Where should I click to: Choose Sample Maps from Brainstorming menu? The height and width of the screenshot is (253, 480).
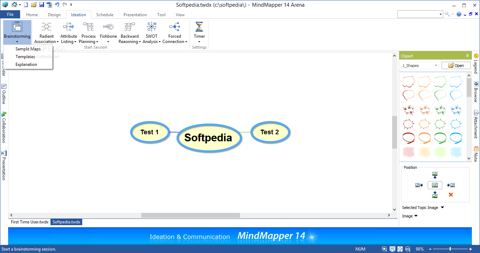28,49
